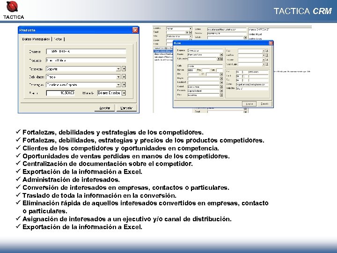Click the Moneda field lookup button
Viewport: 337px width, 253px height.
[x=124, y=93]
